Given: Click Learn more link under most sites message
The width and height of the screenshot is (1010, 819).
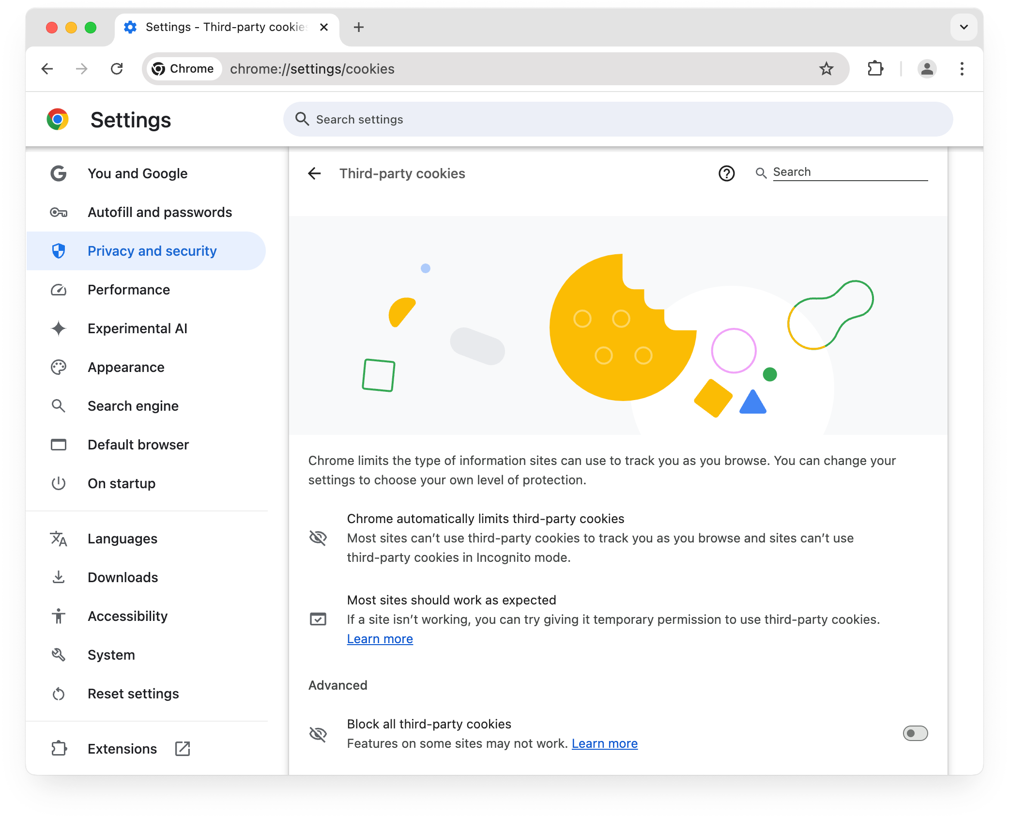Looking at the screenshot, I should click(x=380, y=638).
